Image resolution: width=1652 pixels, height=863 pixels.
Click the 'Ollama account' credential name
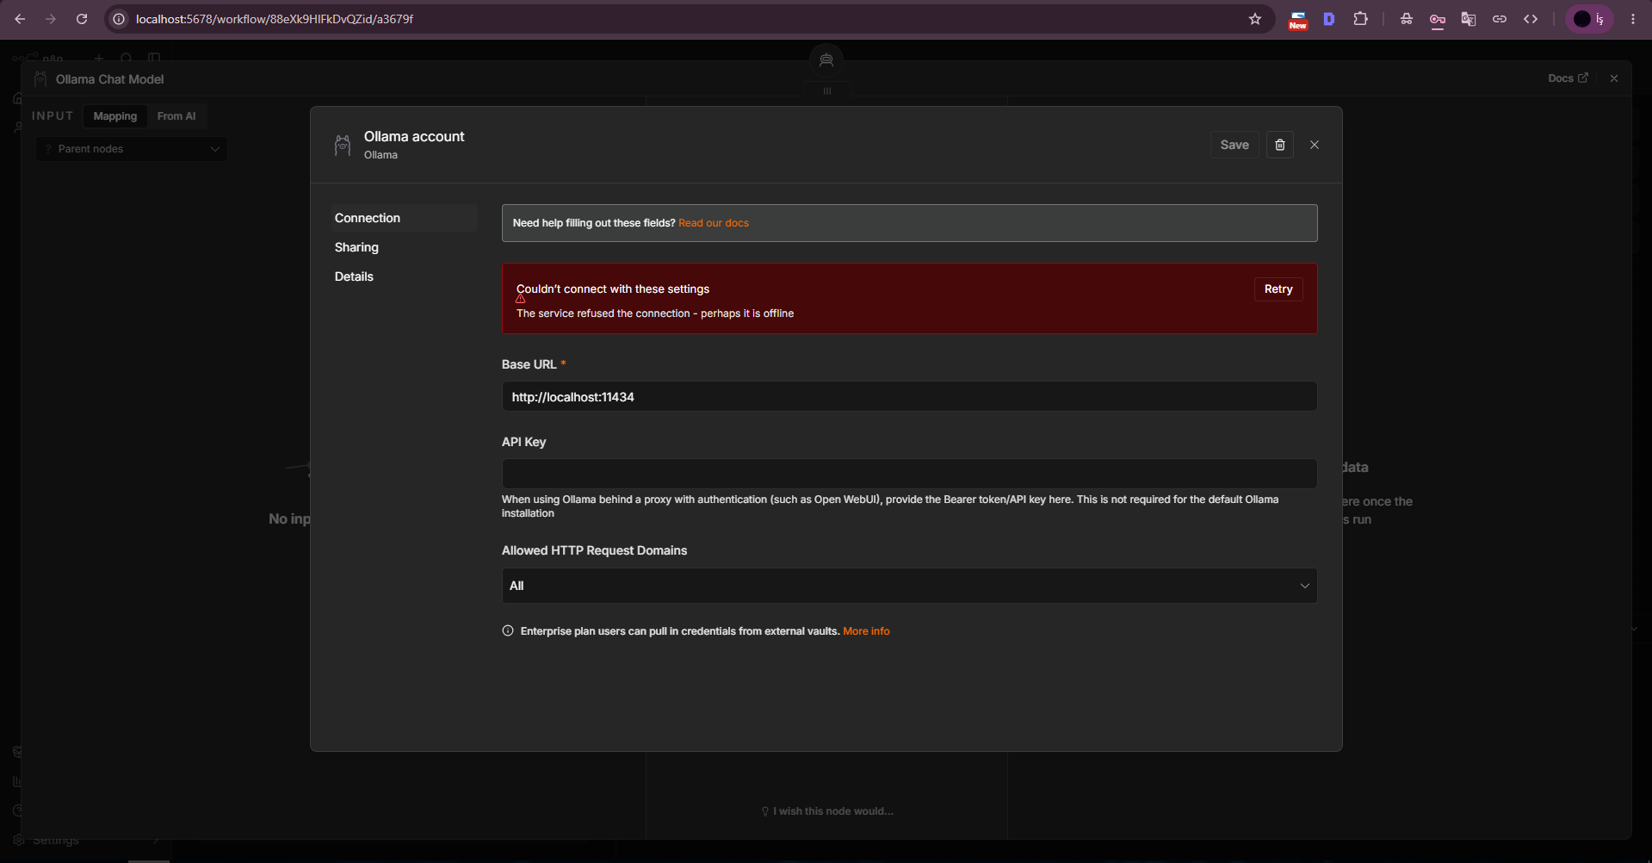(x=414, y=136)
